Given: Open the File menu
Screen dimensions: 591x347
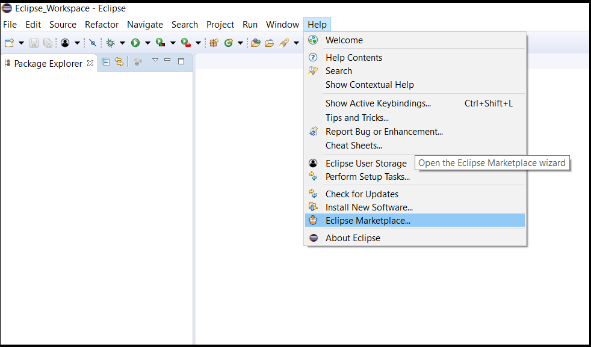Looking at the screenshot, I should [x=10, y=25].
